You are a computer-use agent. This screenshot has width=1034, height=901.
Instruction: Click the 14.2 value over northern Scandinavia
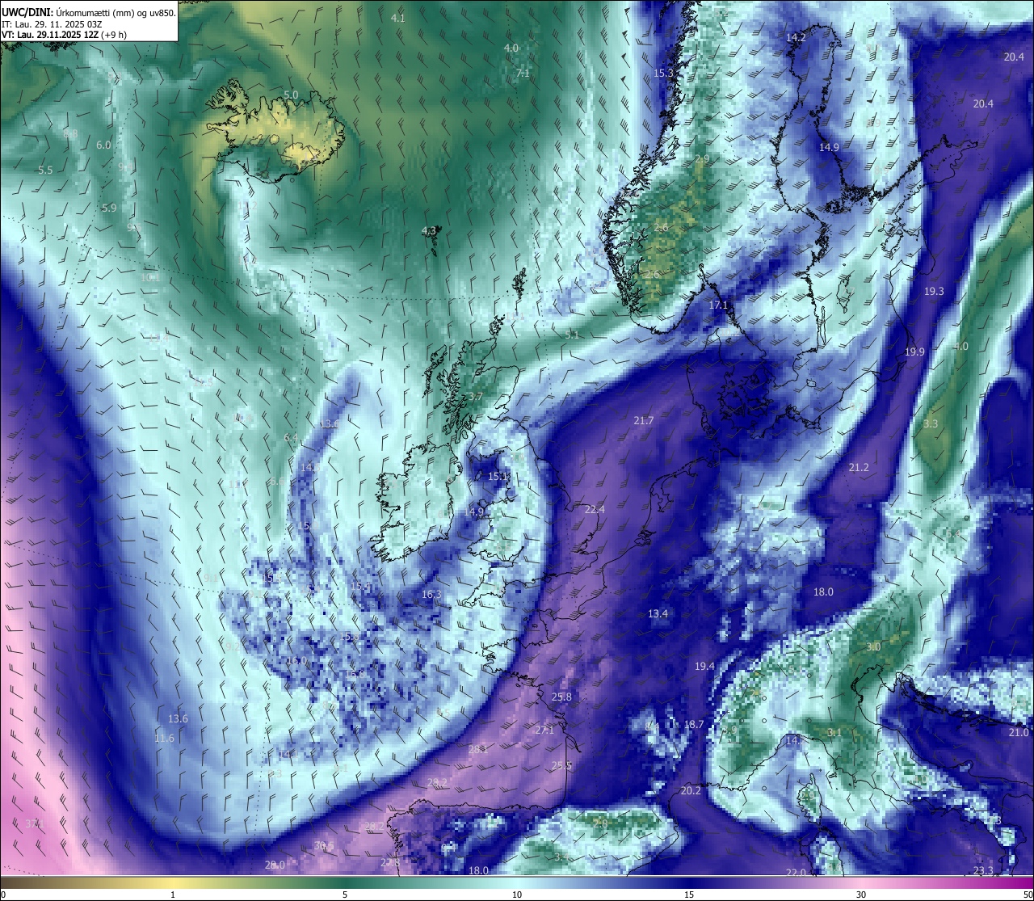point(796,37)
